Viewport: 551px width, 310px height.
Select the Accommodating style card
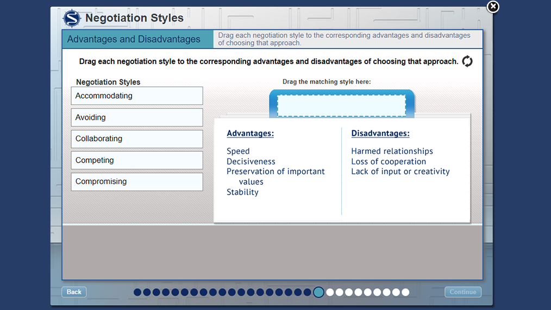click(137, 96)
